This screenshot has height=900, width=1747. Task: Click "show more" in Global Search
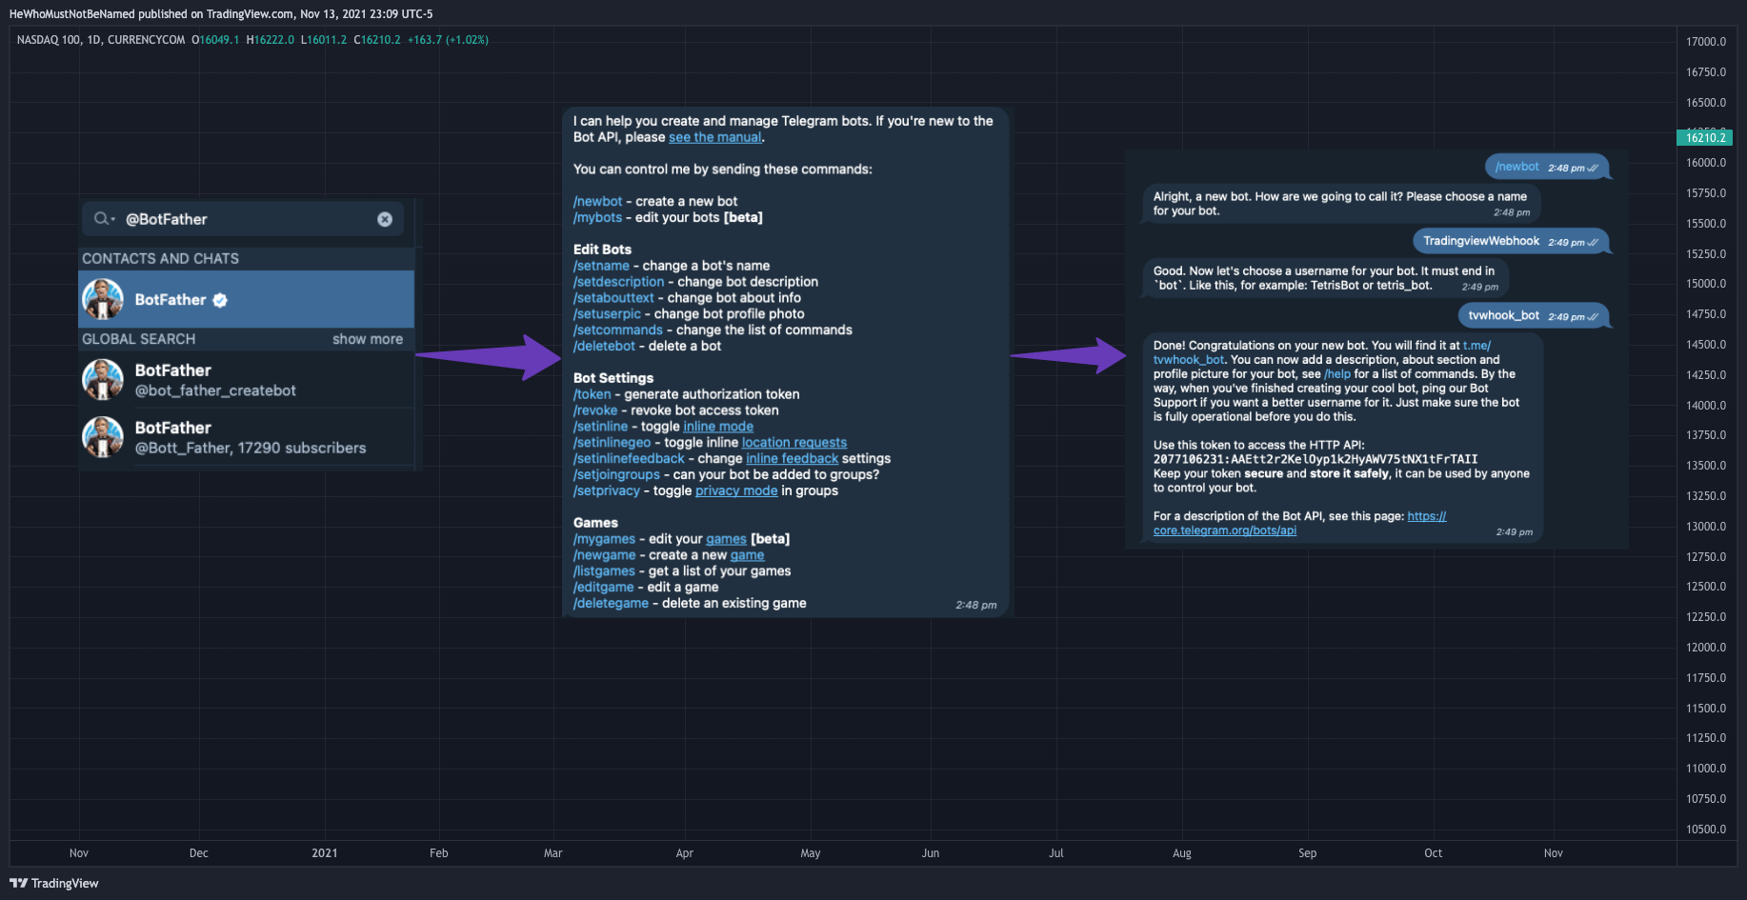click(368, 339)
